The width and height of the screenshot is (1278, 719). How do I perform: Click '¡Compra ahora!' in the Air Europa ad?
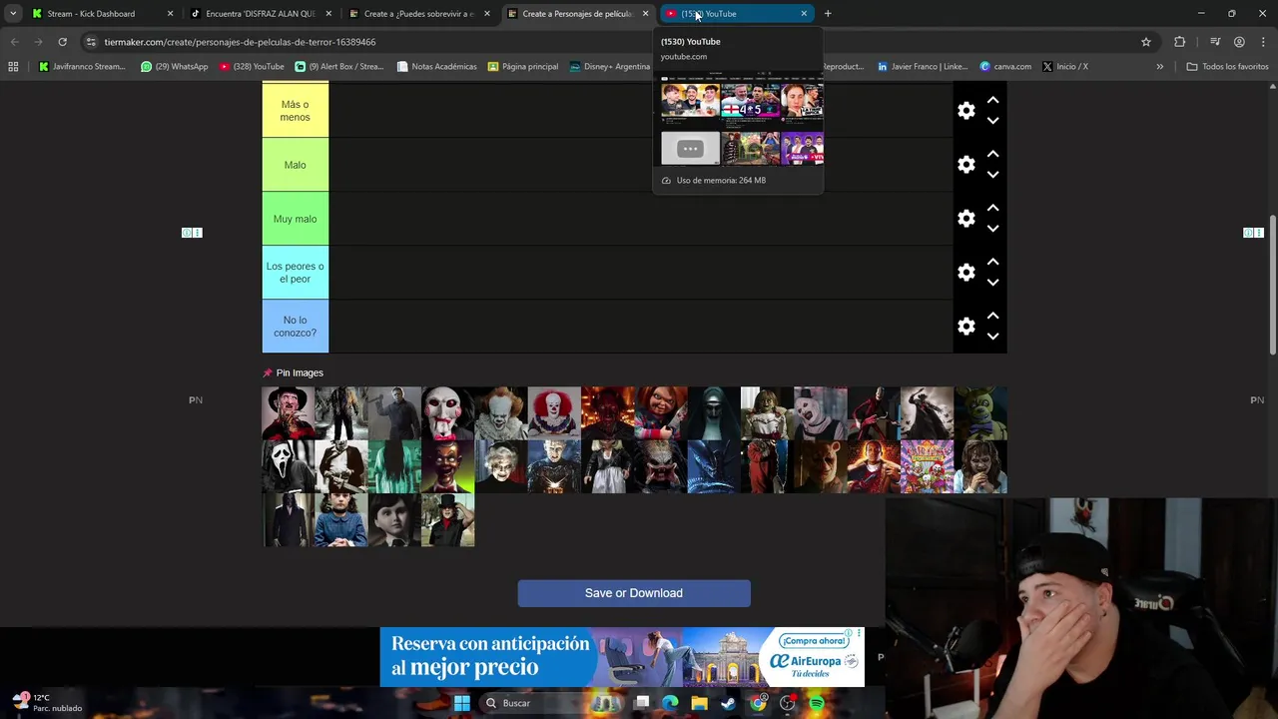tap(813, 641)
